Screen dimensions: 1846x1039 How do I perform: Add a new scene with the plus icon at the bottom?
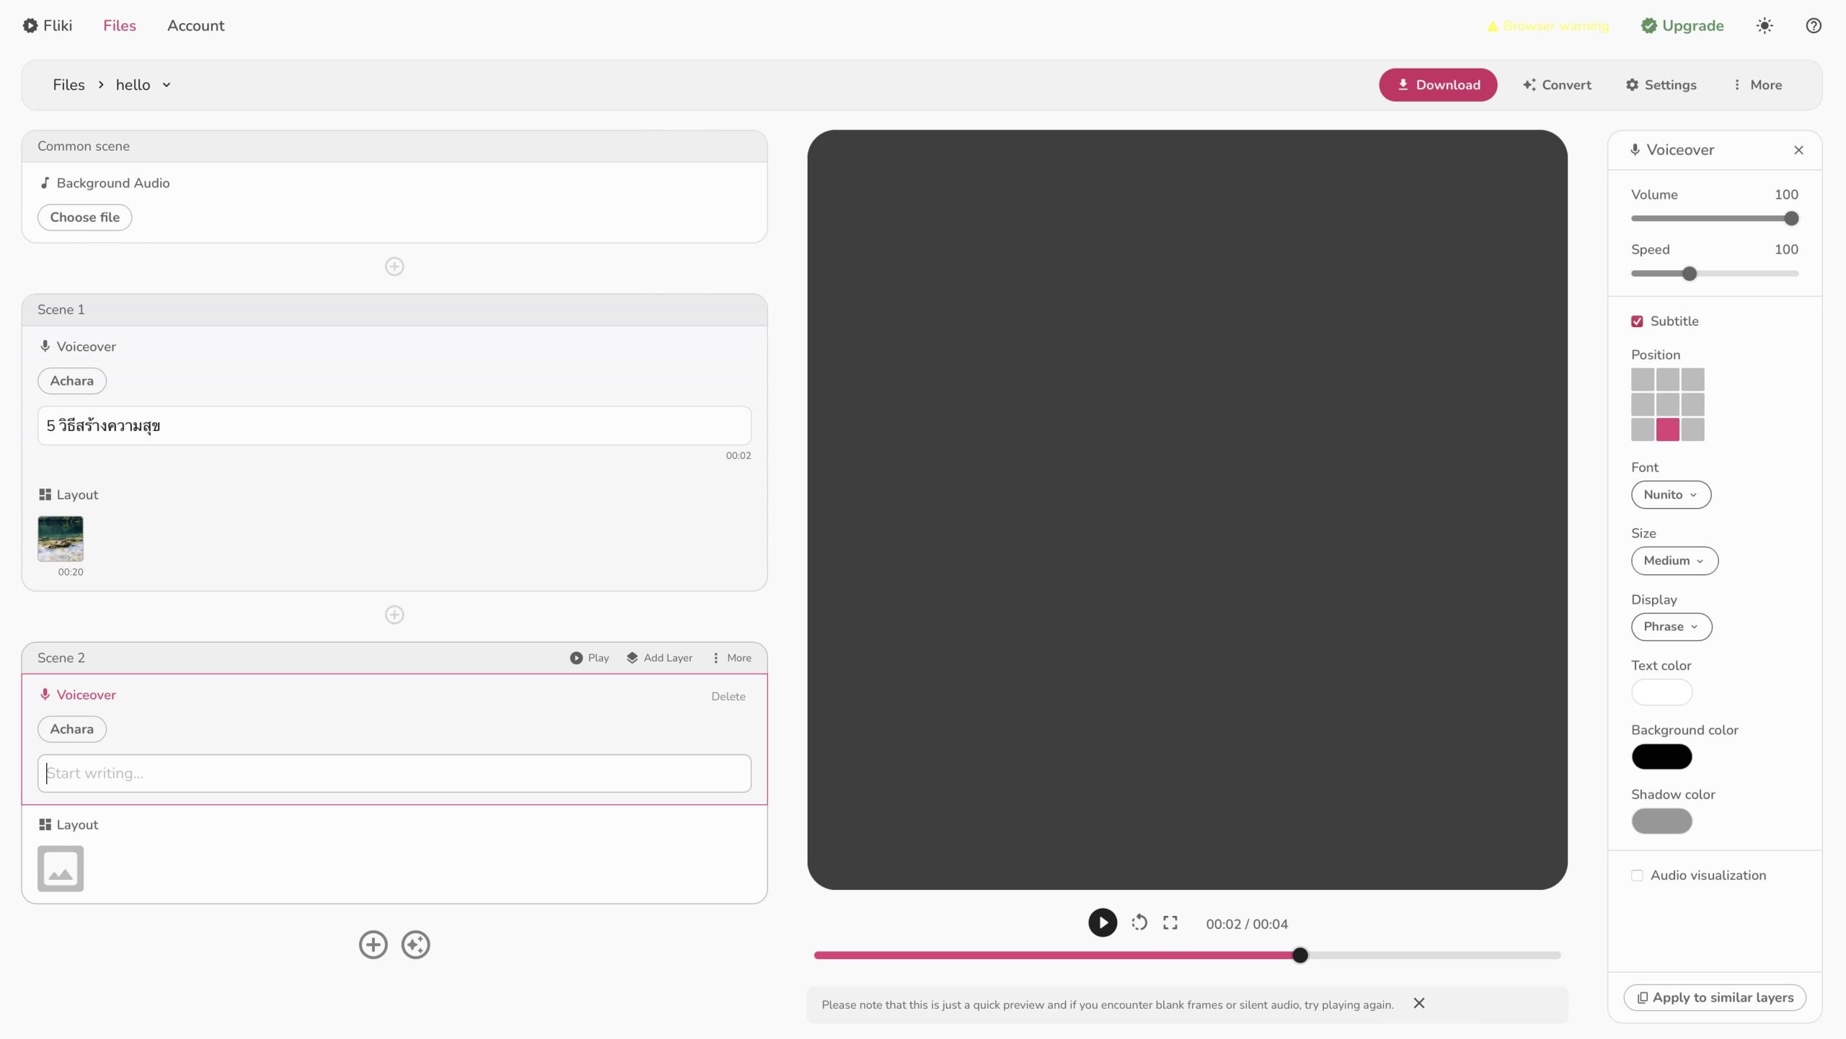pyautogui.click(x=373, y=945)
